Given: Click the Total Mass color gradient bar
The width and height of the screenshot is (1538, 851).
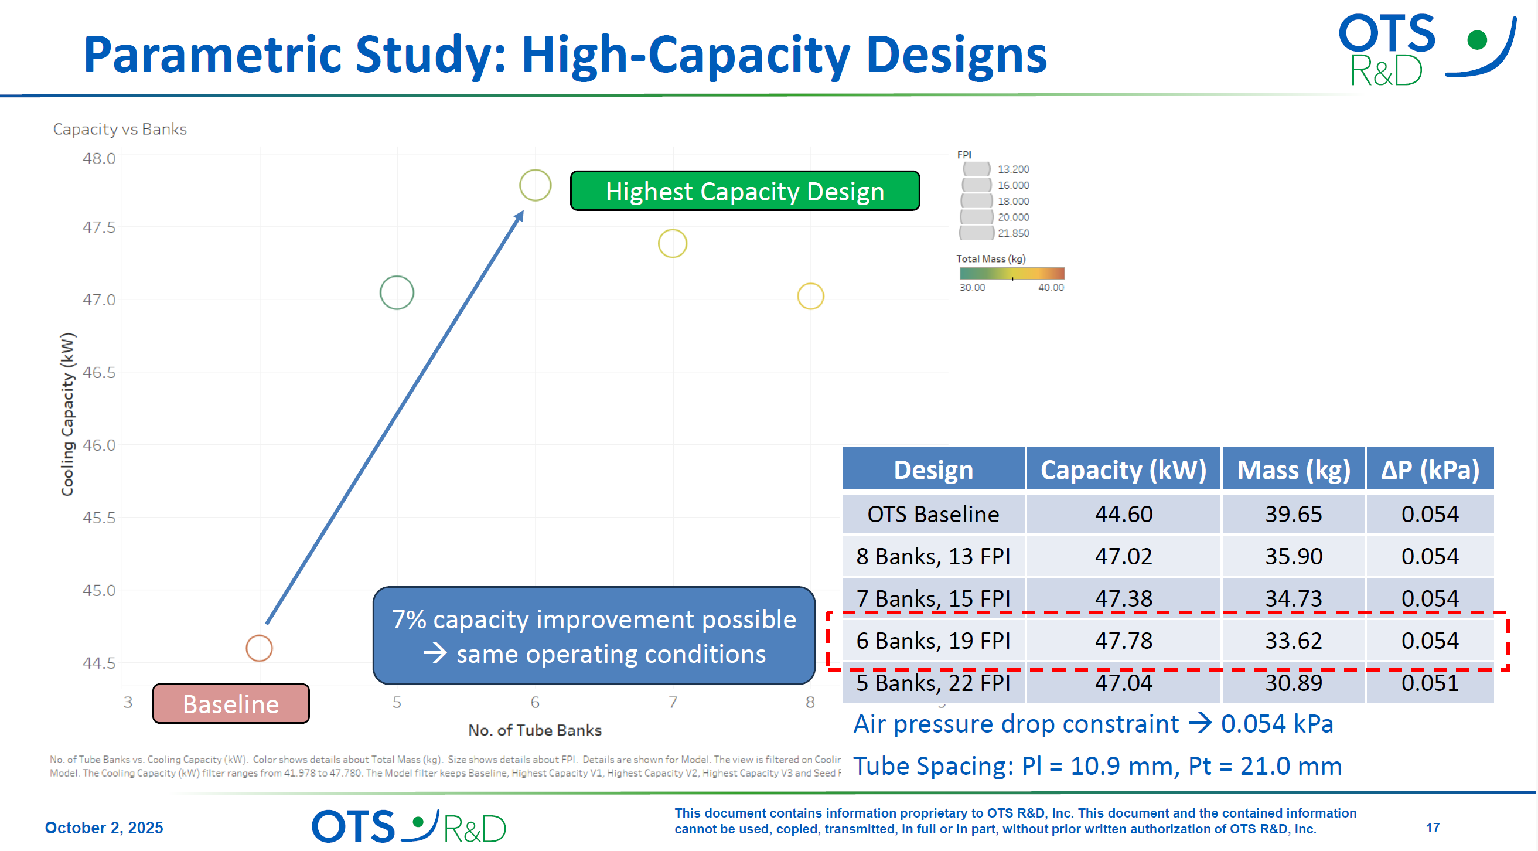Looking at the screenshot, I should point(1010,275).
